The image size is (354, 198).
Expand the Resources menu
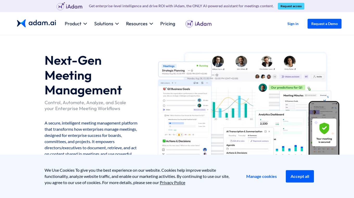140,24
